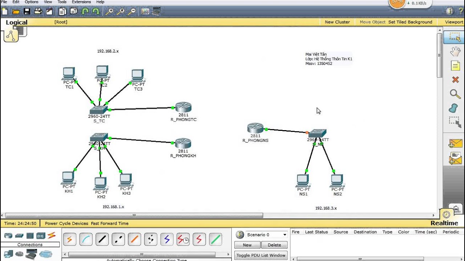
Task: Open the Scenario 0 dropdown
Action: 267,235
